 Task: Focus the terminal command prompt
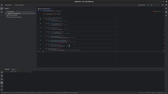click(31, 72)
